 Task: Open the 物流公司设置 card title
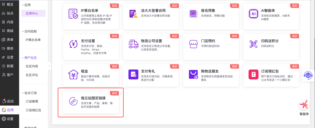[151, 41]
